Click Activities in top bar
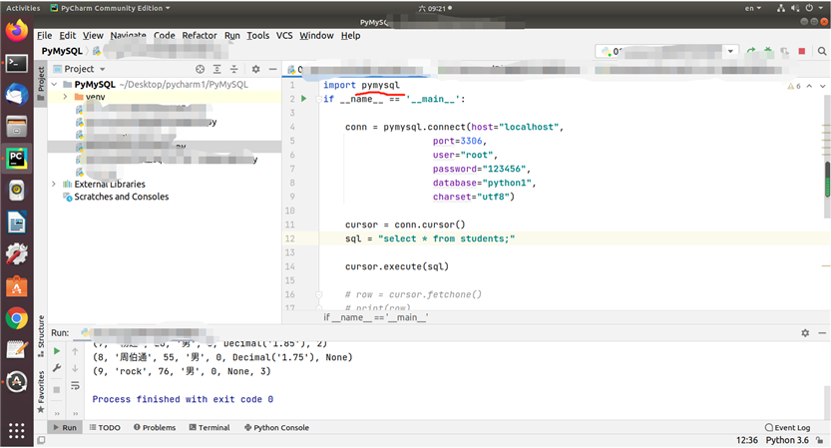Screen dimensions: 831x448 click(23, 8)
